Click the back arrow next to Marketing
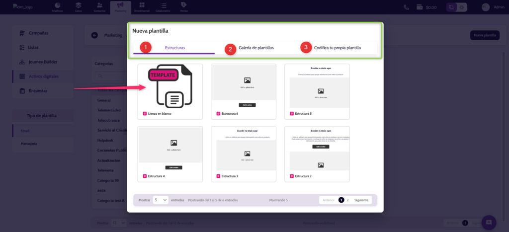 click(x=94, y=35)
